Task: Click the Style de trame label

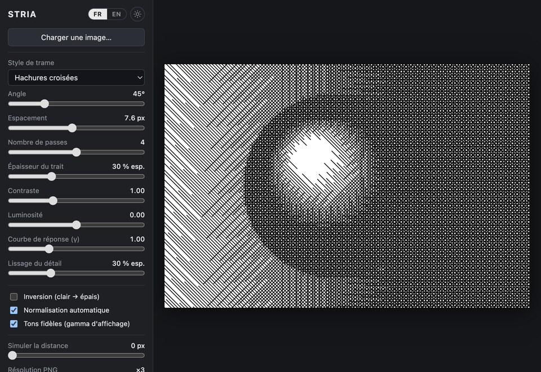Action: (x=31, y=63)
